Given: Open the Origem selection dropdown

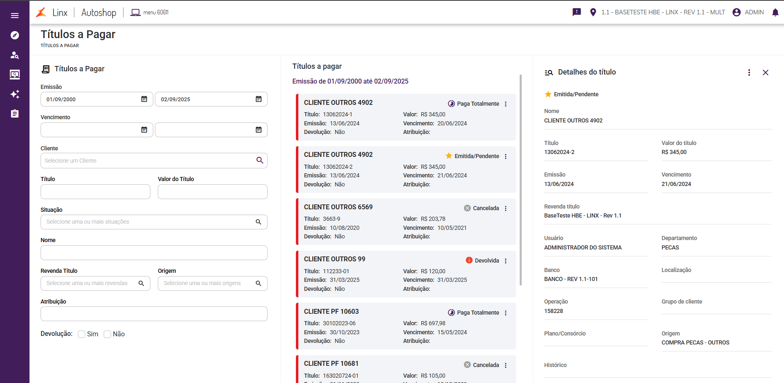Looking at the screenshot, I should (x=212, y=283).
